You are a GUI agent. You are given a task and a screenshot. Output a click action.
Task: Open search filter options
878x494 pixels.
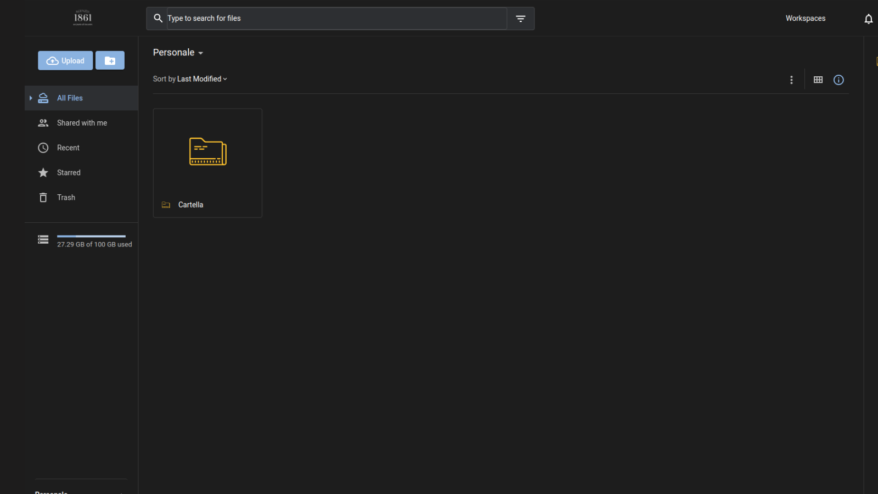[520, 19]
